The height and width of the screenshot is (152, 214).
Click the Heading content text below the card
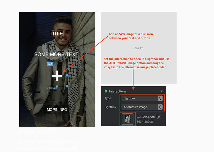click(x=37, y=132)
